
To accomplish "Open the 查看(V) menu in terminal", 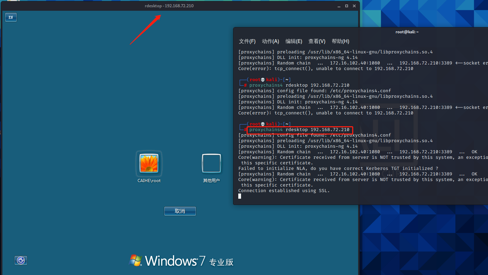I will (x=317, y=41).
